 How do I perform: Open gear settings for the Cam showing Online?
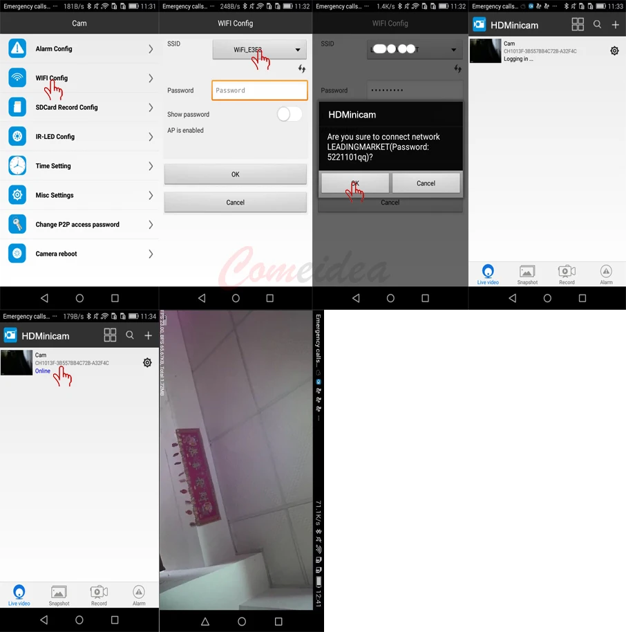point(147,363)
